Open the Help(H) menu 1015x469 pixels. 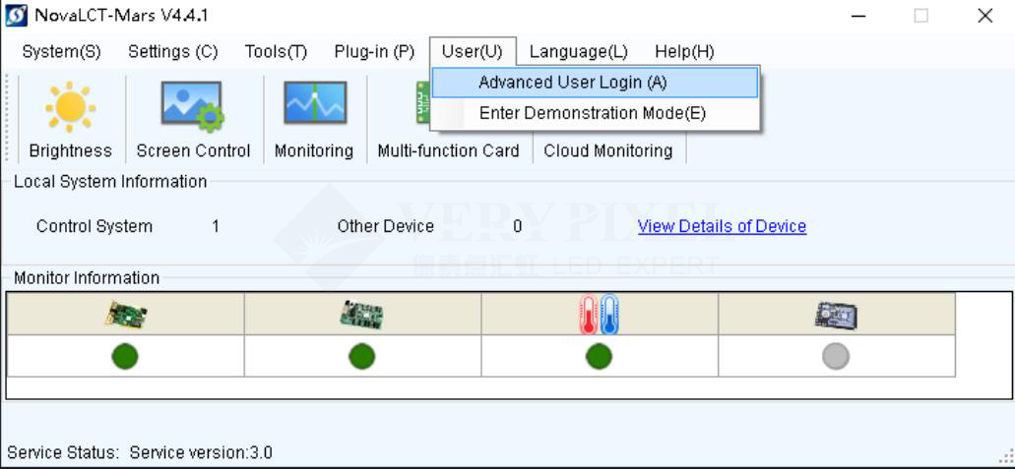684,52
